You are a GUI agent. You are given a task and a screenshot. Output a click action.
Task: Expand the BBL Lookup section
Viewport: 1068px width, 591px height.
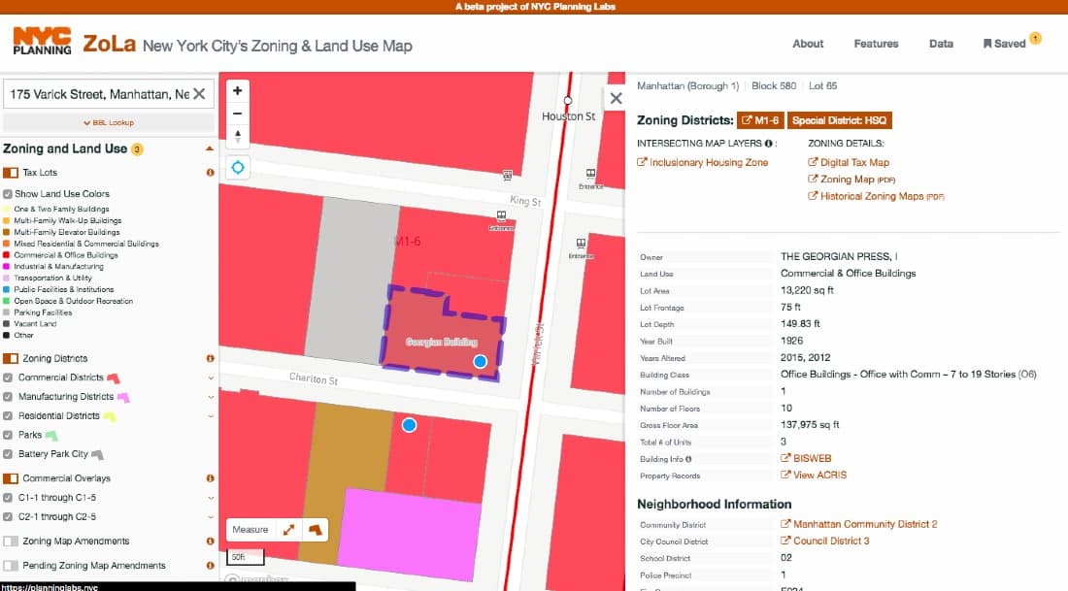108,122
